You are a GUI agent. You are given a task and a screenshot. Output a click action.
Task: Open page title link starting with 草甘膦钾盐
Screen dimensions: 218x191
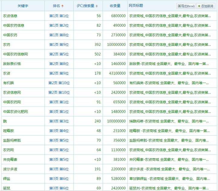click(x=169, y=179)
